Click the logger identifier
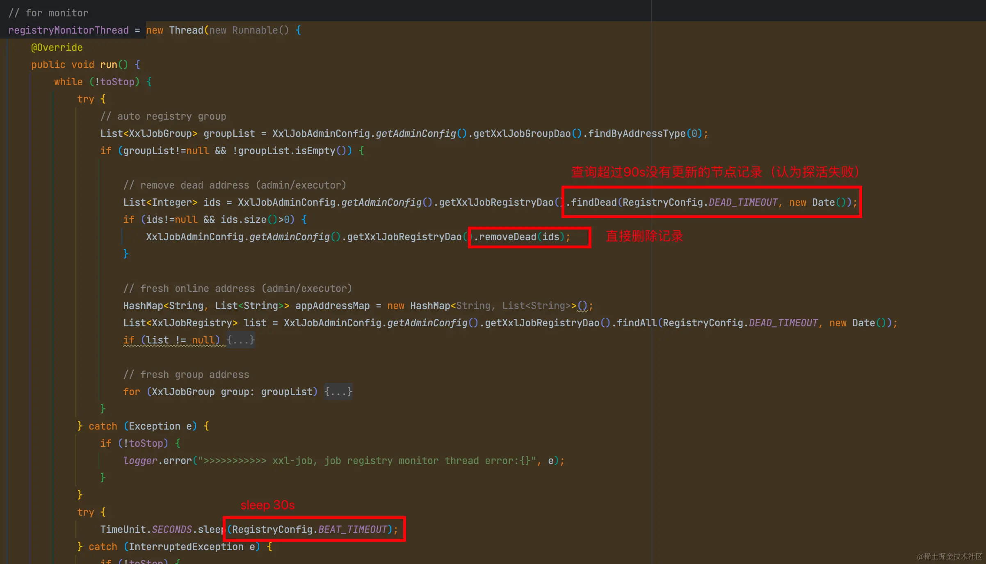Screen dimensions: 986x564 pyautogui.click(x=140, y=461)
